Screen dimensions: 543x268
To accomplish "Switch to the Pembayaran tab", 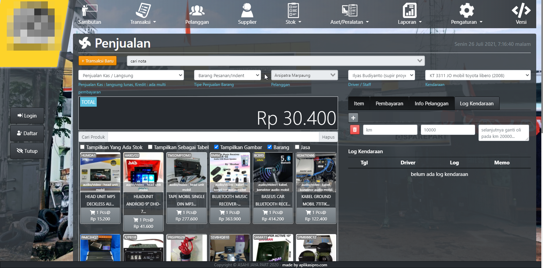I will (x=389, y=104).
